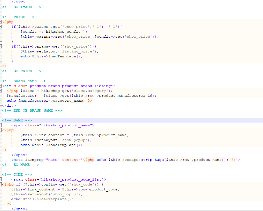The width and height of the screenshot is (263, 211).
Task: Collapse the hikashop_product_name span fold marker
Action: (x=1, y=125)
